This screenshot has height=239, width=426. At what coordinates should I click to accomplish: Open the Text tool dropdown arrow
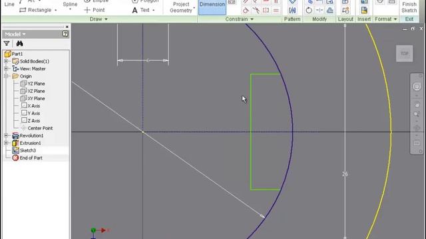point(154,11)
